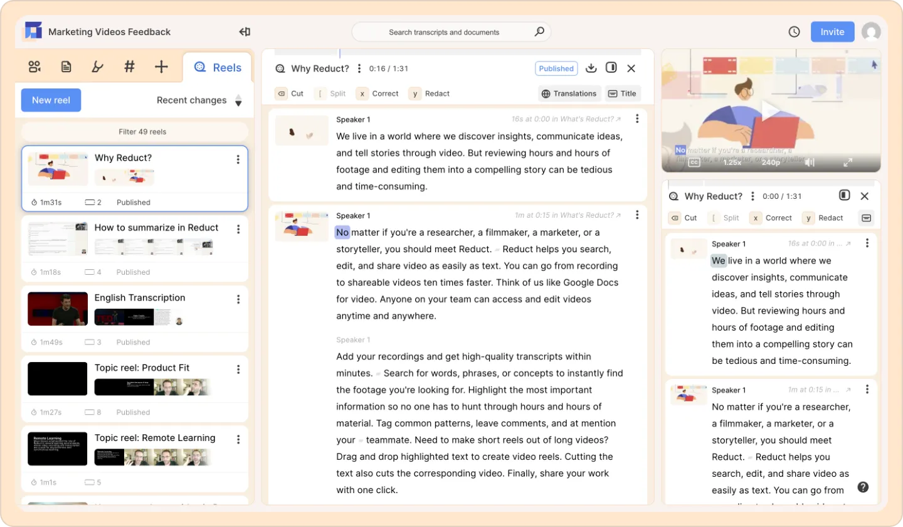Mute the video player volume
The width and height of the screenshot is (903, 527).
coord(810,162)
